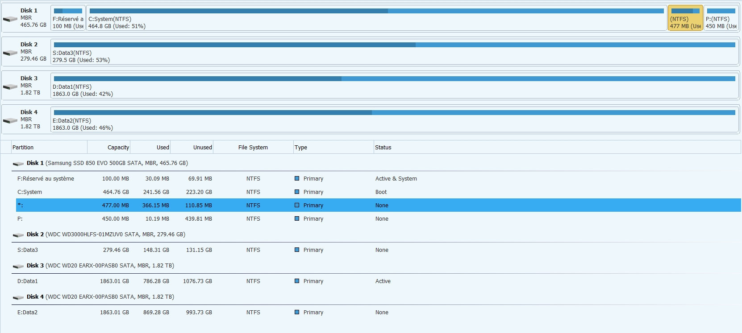742x333 pixels.
Task: Click the Primary type square in the P: row
Action: click(x=297, y=218)
